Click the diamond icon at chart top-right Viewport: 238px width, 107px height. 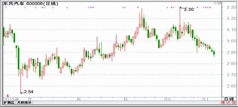pyautogui.click(x=215, y=3)
